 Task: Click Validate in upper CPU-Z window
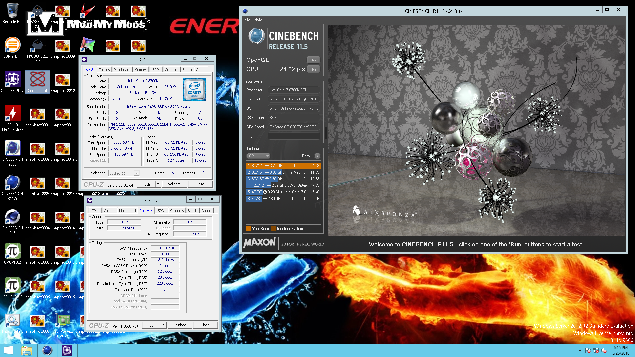(x=174, y=184)
